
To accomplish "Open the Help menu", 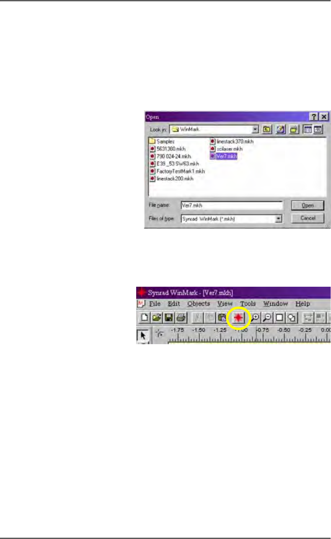I will [x=303, y=304].
